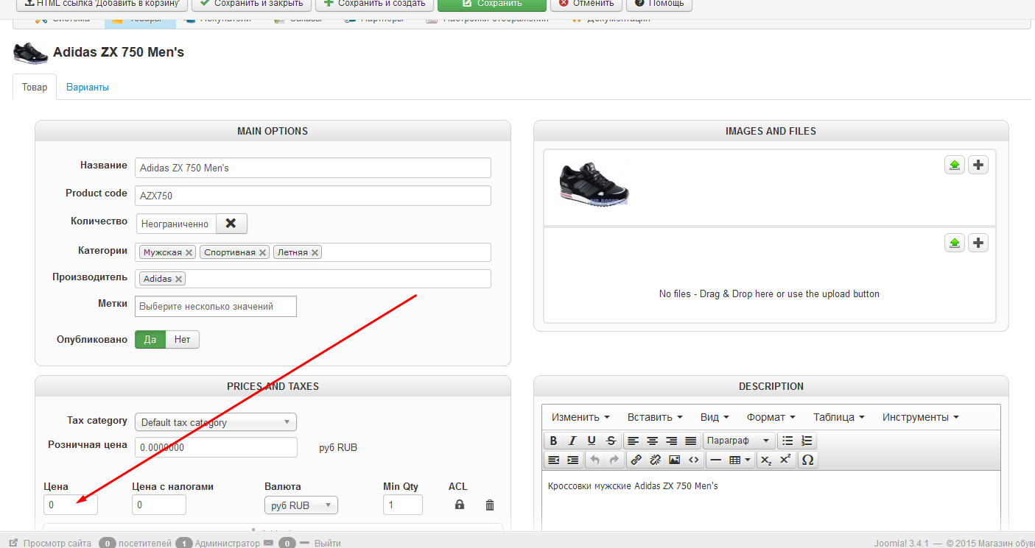Open the Валюта currency dropdown
This screenshot has width=1035, height=548.
301,505
